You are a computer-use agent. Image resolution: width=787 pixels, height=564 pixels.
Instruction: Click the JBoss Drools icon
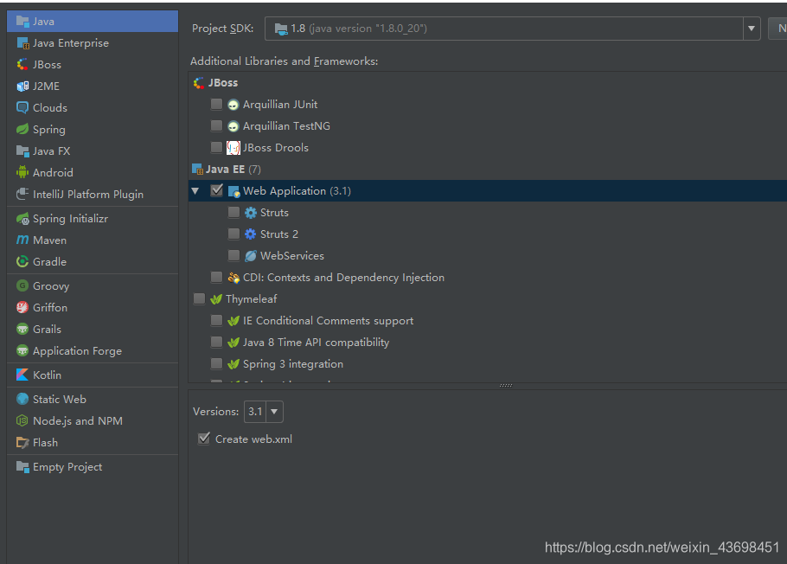pyautogui.click(x=234, y=148)
